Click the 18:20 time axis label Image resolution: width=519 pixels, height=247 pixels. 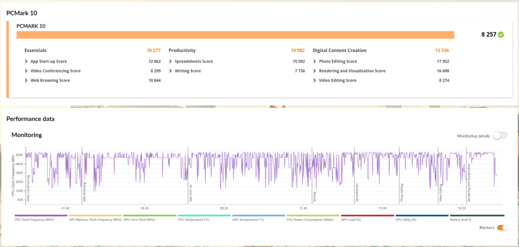coord(462,209)
